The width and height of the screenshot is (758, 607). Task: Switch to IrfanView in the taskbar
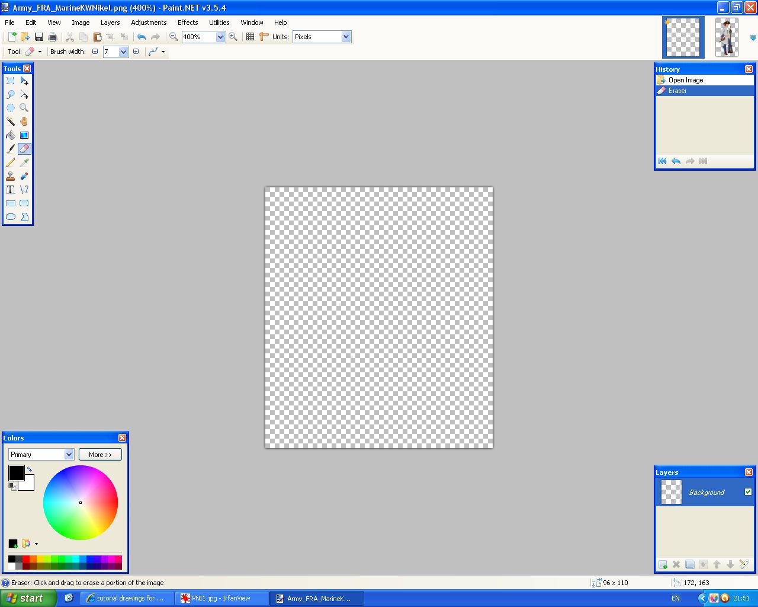(221, 598)
